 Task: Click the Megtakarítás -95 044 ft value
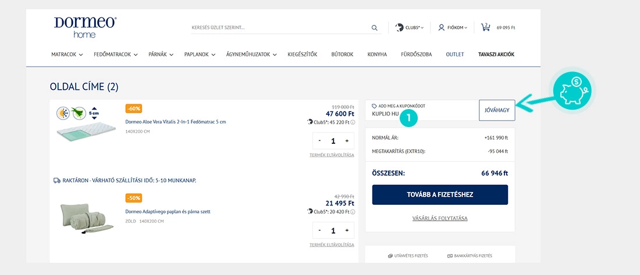click(x=497, y=151)
